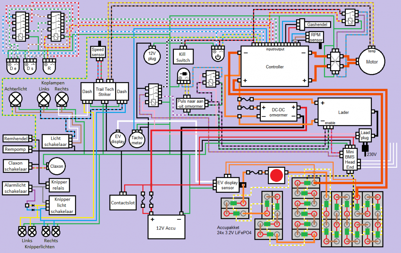Viewport: 401px width, 253px height.
Task: Click the Trail Tech Striker box
Action: point(105,92)
